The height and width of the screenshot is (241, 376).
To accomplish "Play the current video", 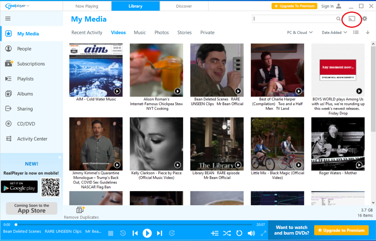I will pos(147,233).
